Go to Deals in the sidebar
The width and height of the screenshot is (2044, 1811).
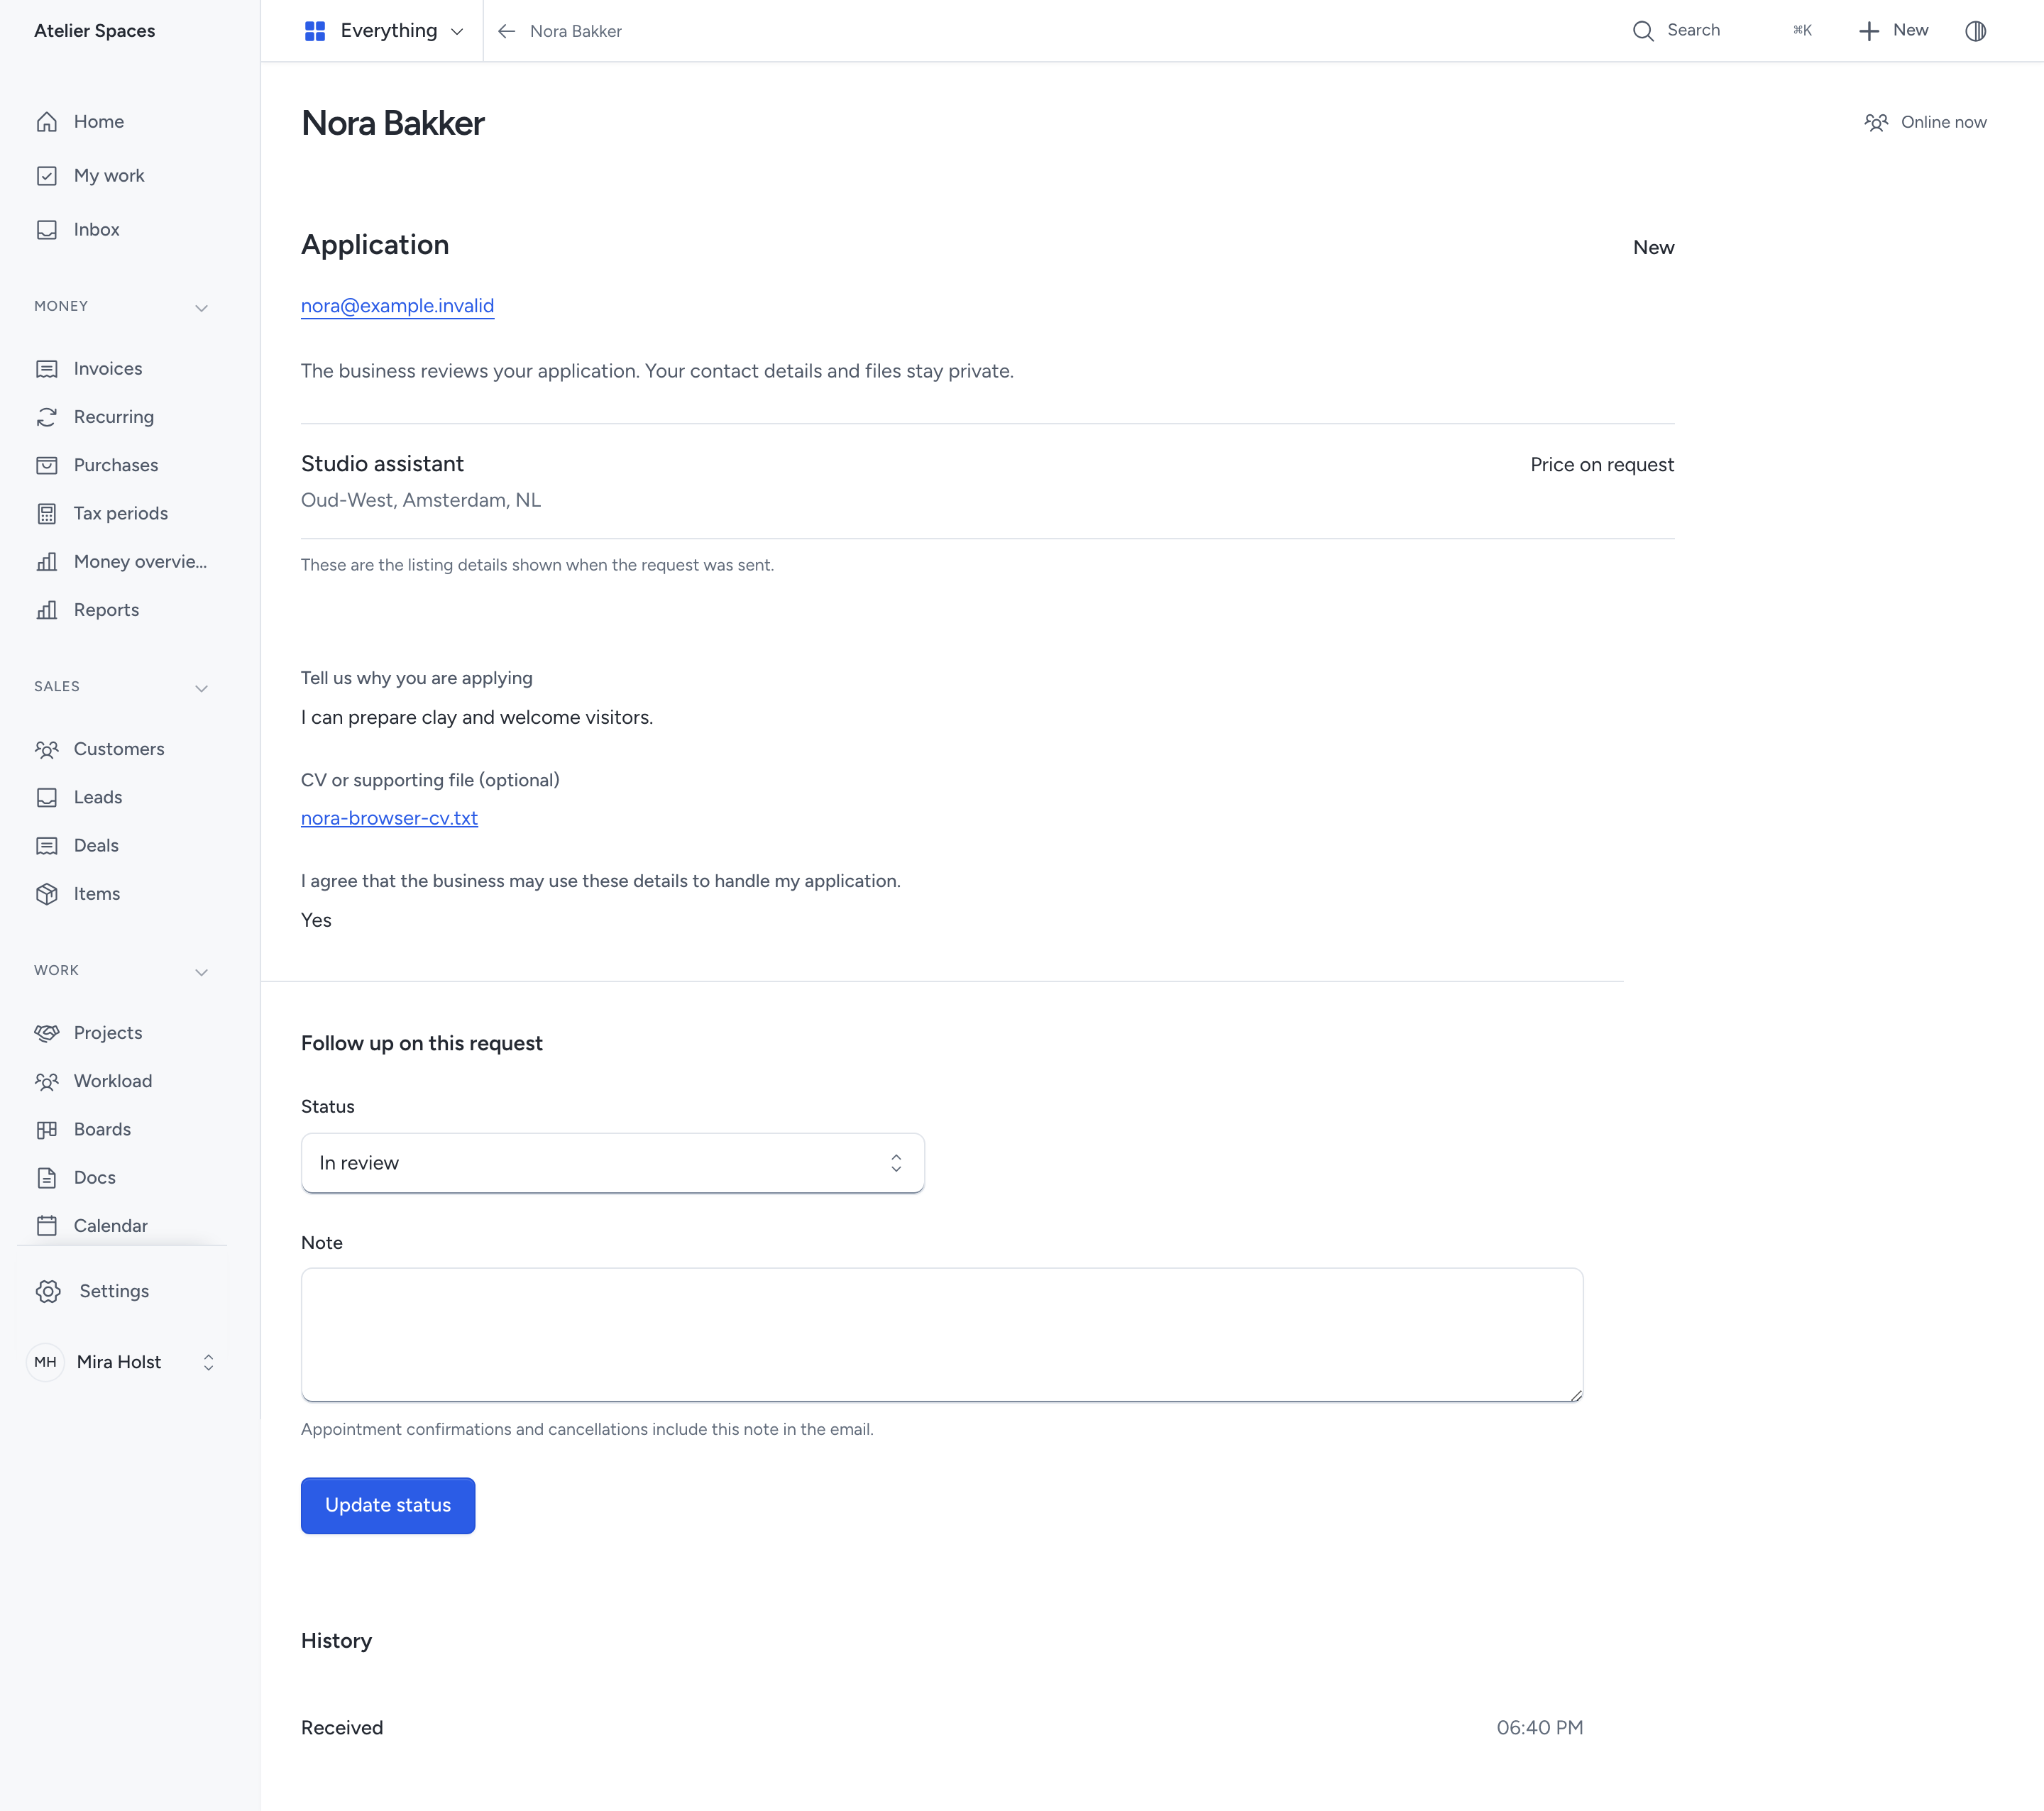96,846
